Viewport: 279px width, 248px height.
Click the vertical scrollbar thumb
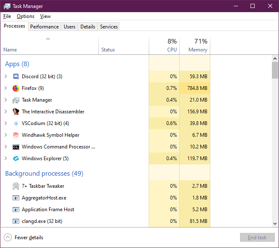point(275,70)
